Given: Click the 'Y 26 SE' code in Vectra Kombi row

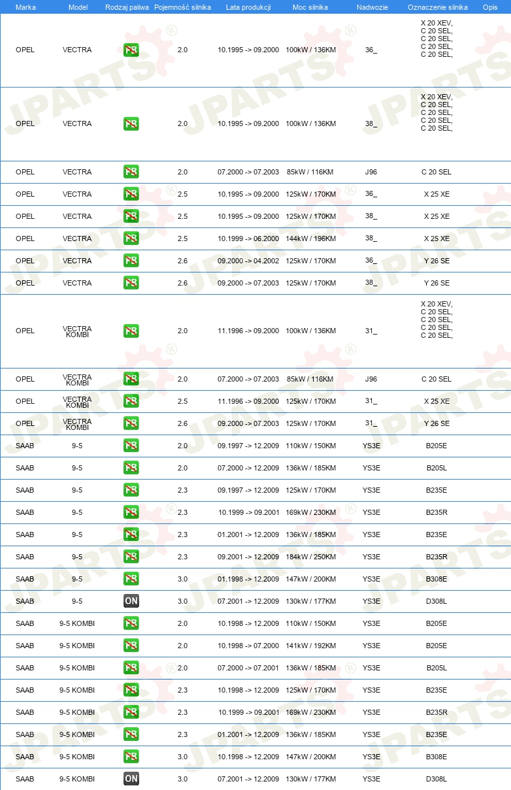Looking at the screenshot, I should click(437, 423).
